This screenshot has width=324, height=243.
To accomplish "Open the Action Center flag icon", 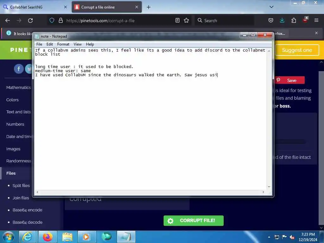I will tap(284, 237).
